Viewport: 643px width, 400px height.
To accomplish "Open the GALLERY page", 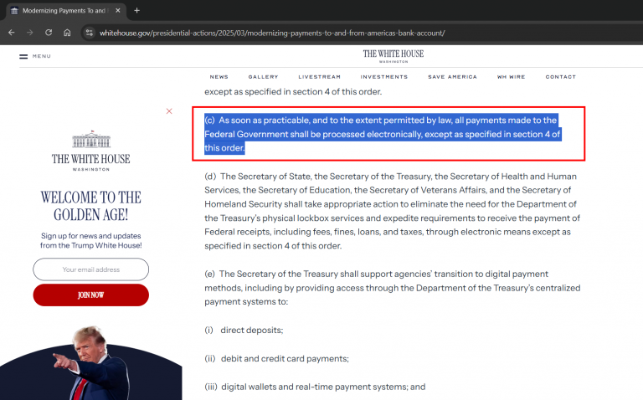I will (263, 77).
